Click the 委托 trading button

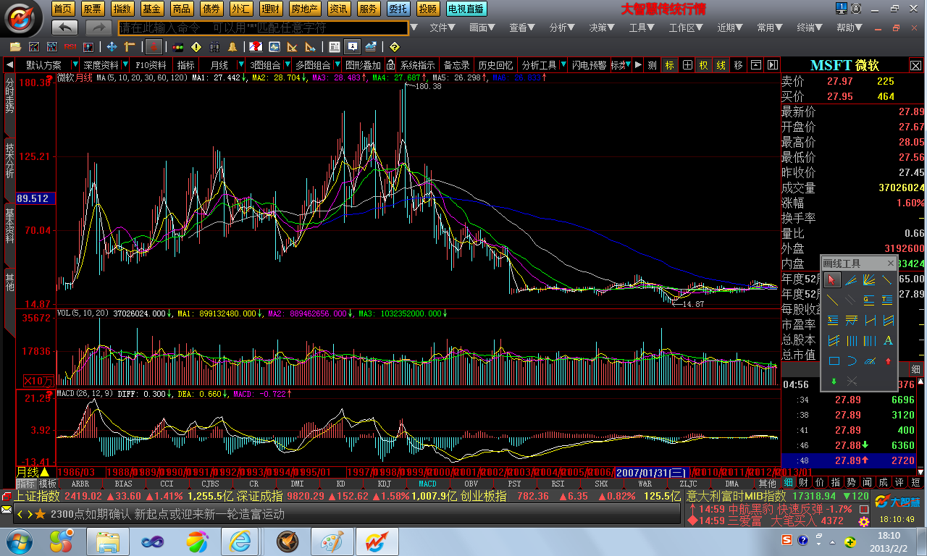click(398, 9)
